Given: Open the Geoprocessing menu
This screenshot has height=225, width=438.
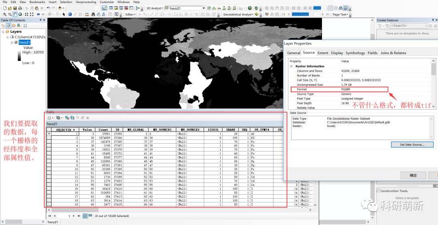Looking at the screenshot, I should (86, 2).
